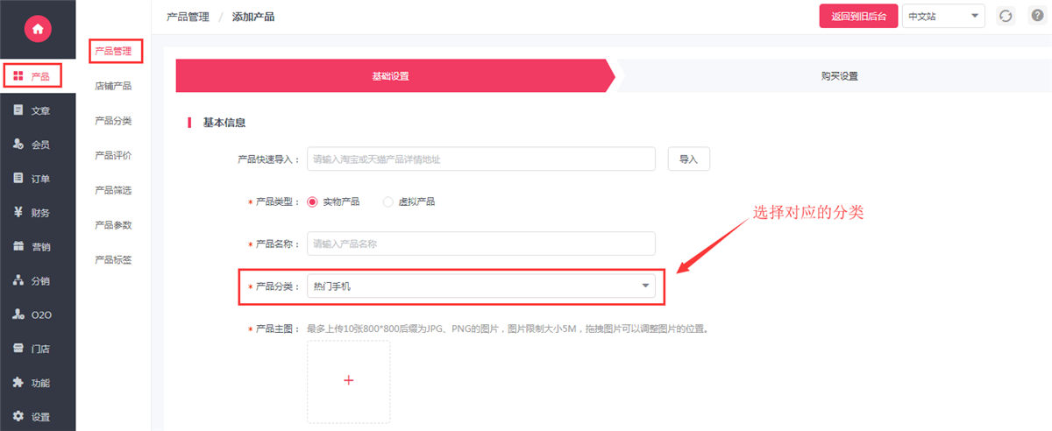Open 产品评价 in the submenu
This screenshot has height=431, width=1052.
click(113, 156)
